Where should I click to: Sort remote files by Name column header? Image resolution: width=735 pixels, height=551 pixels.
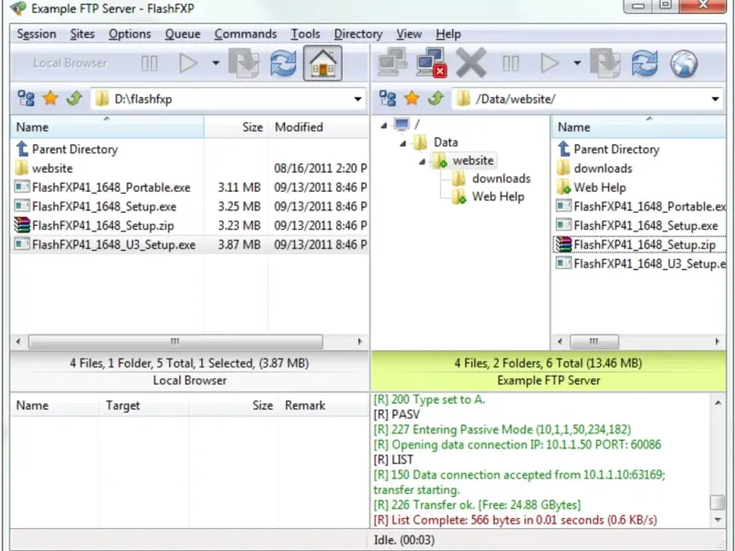click(x=639, y=127)
